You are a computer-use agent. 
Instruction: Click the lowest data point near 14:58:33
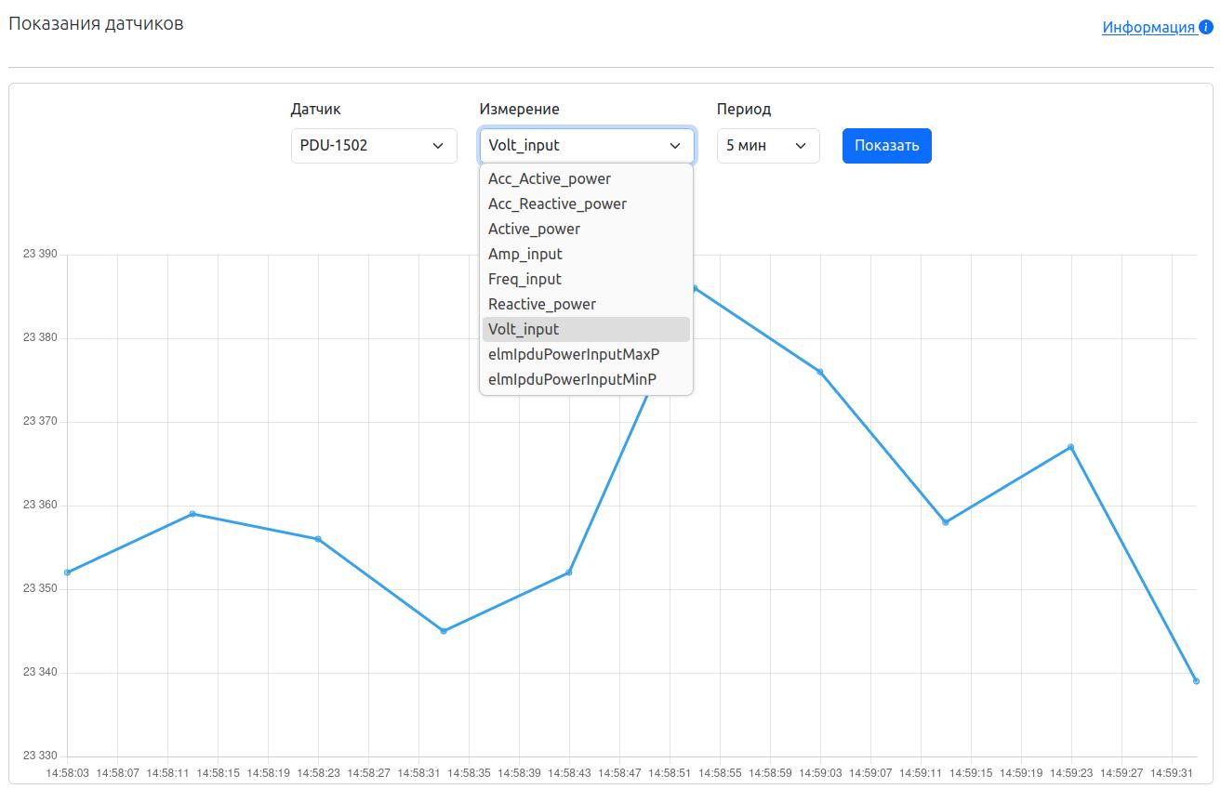tap(444, 631)
